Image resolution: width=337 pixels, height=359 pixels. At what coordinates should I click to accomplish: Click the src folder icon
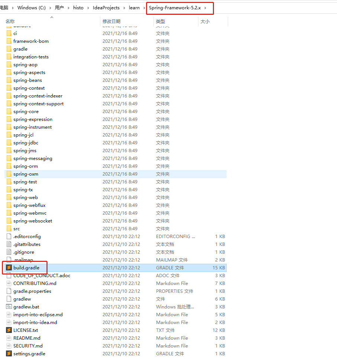pos(9,228)
